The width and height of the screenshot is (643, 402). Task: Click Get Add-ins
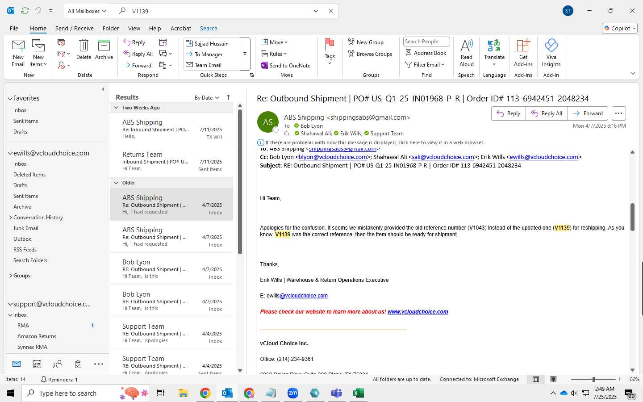tap(523, 53)
